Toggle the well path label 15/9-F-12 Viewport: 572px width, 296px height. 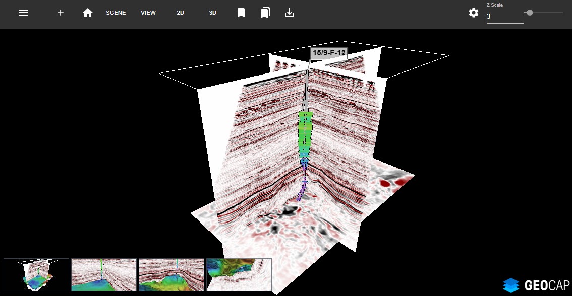pyautogui.click(x=329, y=52)
